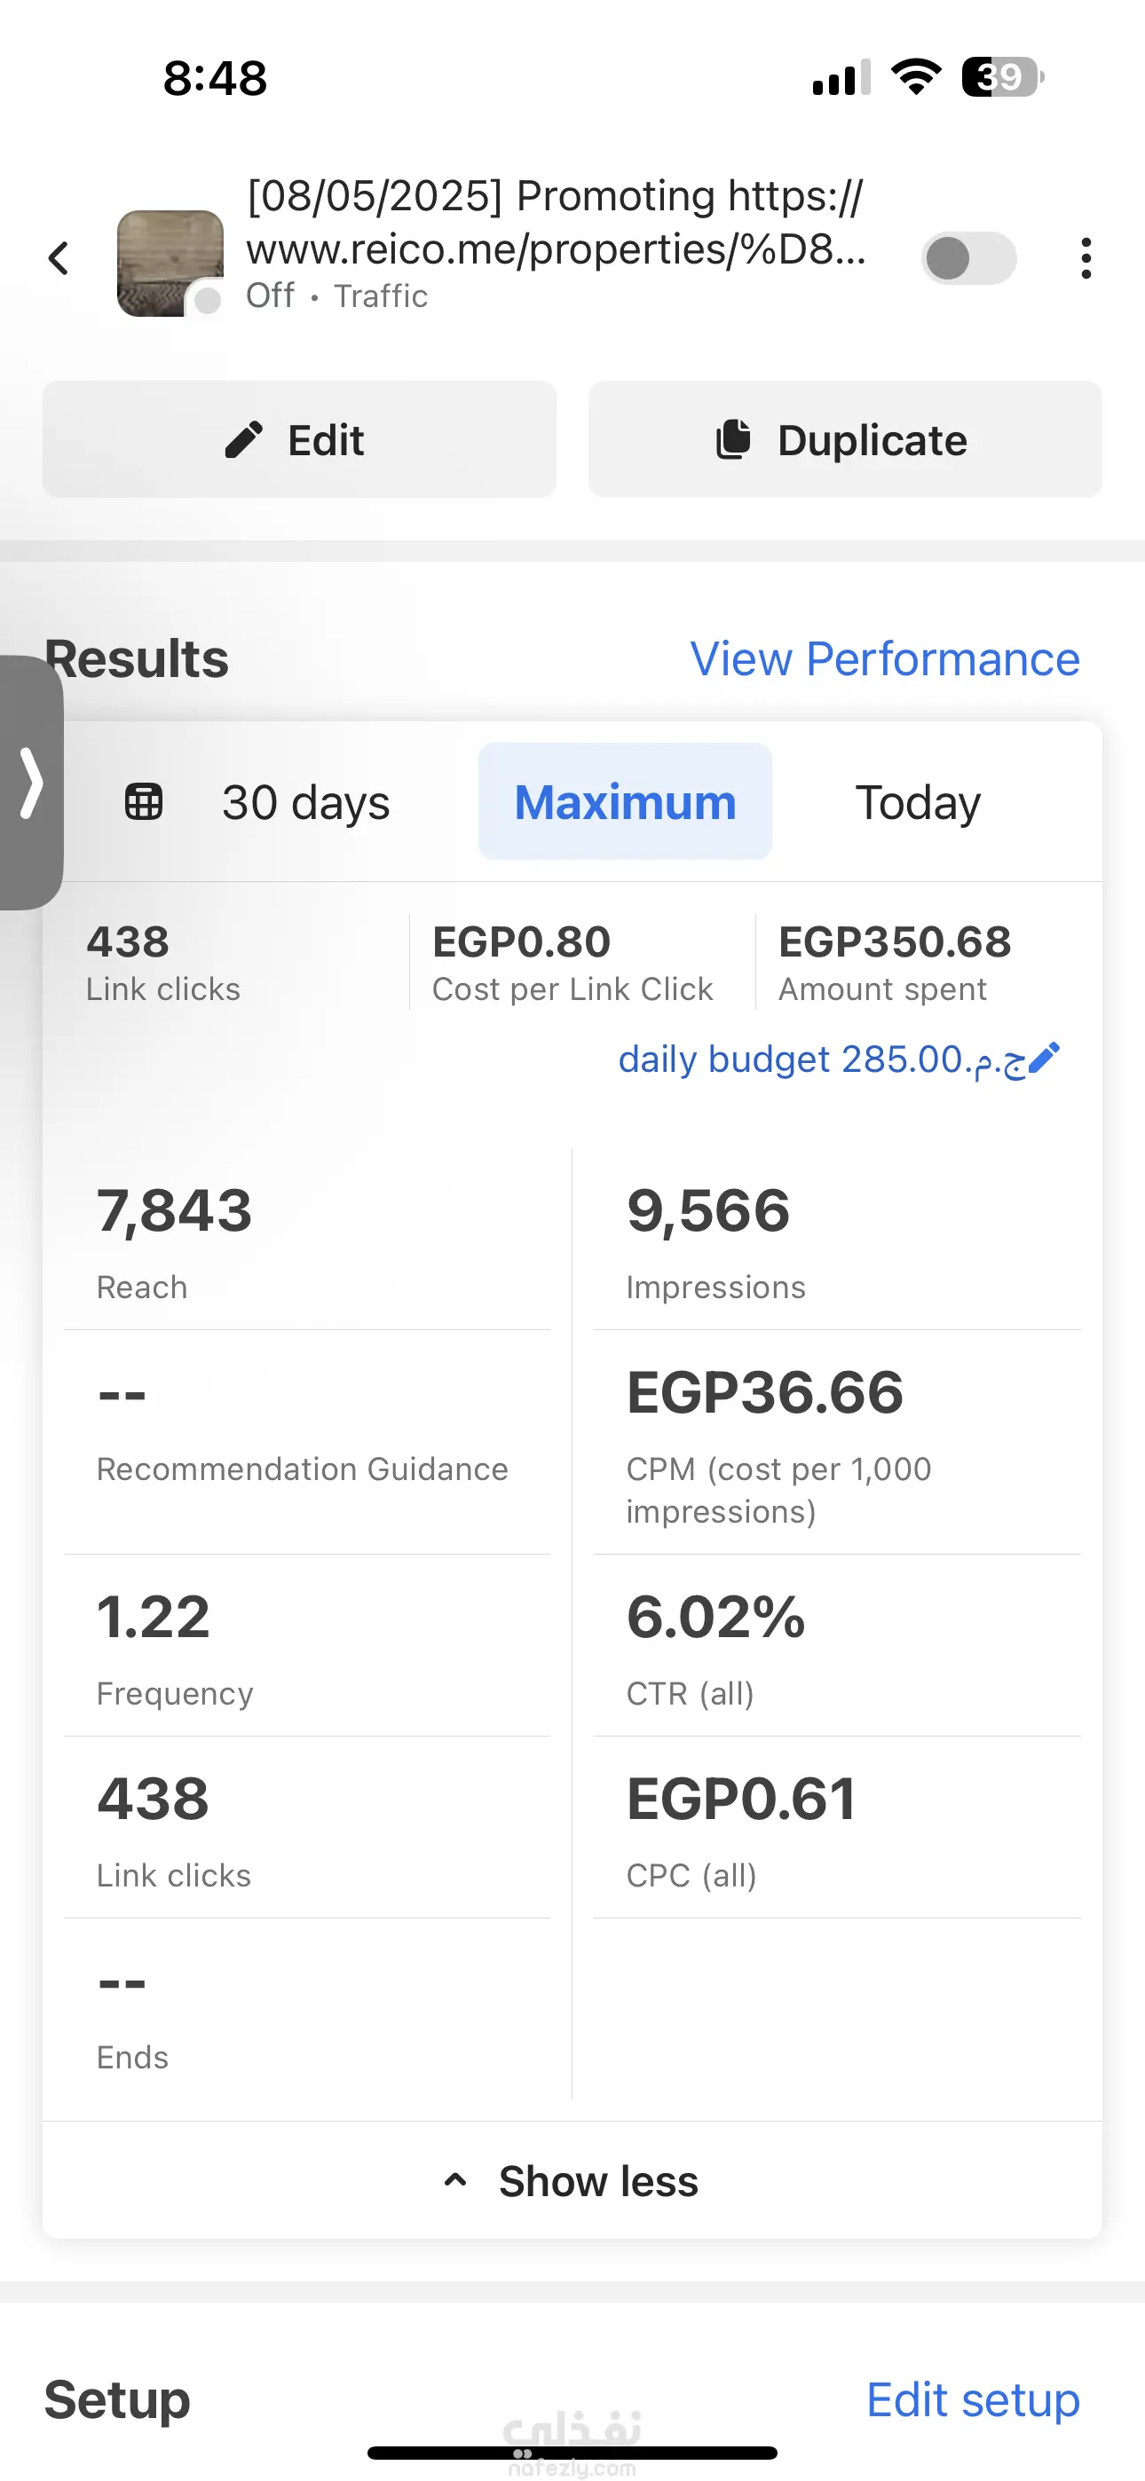1145x2481 pixels.
Task: Expand the side panel arrow handle
Action: click(32, 782)
